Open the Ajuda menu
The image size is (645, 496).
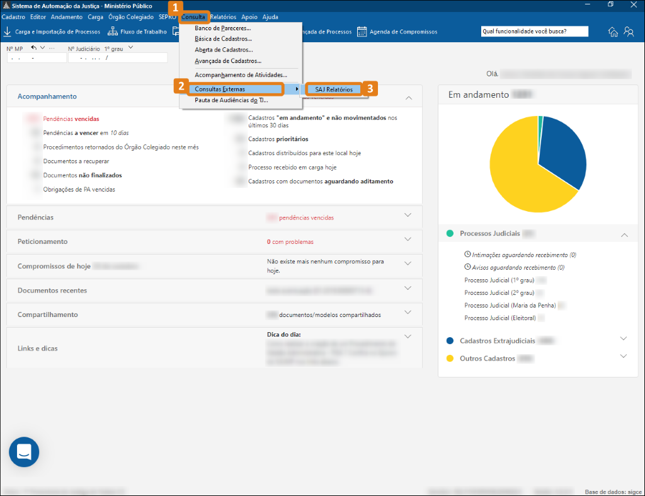[x=270, y=17]
